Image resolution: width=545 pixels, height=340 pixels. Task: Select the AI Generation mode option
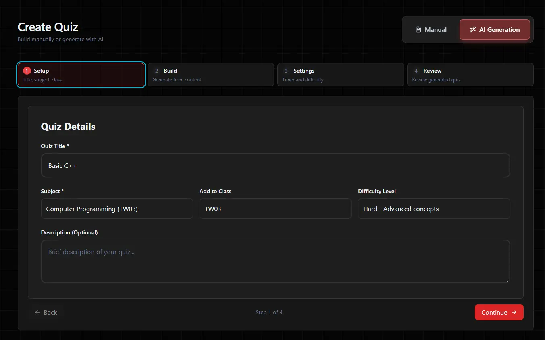click(x=495, y=30)
